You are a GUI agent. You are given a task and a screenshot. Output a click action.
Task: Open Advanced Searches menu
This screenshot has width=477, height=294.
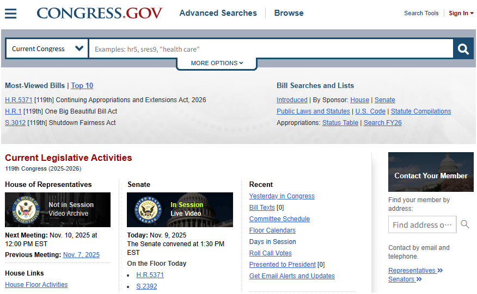click(x=218, y=13)
